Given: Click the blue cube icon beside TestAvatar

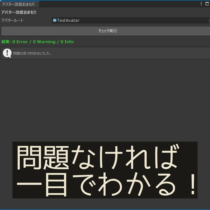Looking at the screenshot, I should click(54, 20).
